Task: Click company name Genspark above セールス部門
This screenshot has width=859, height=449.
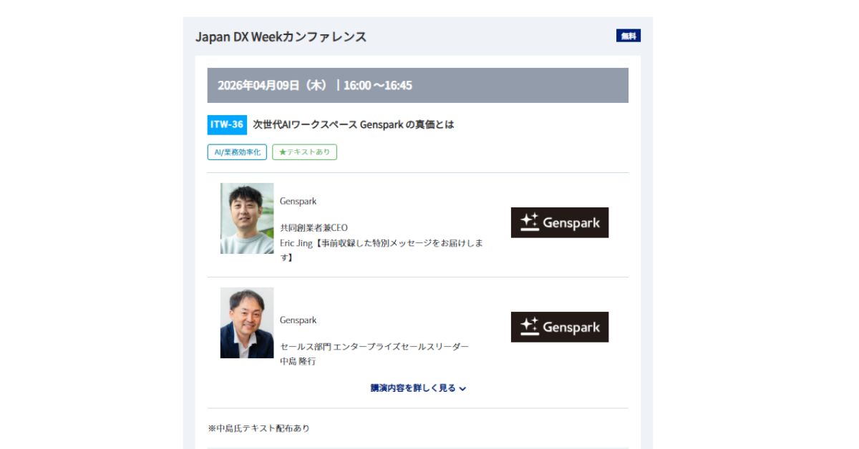Action: (x=298, y=320)
